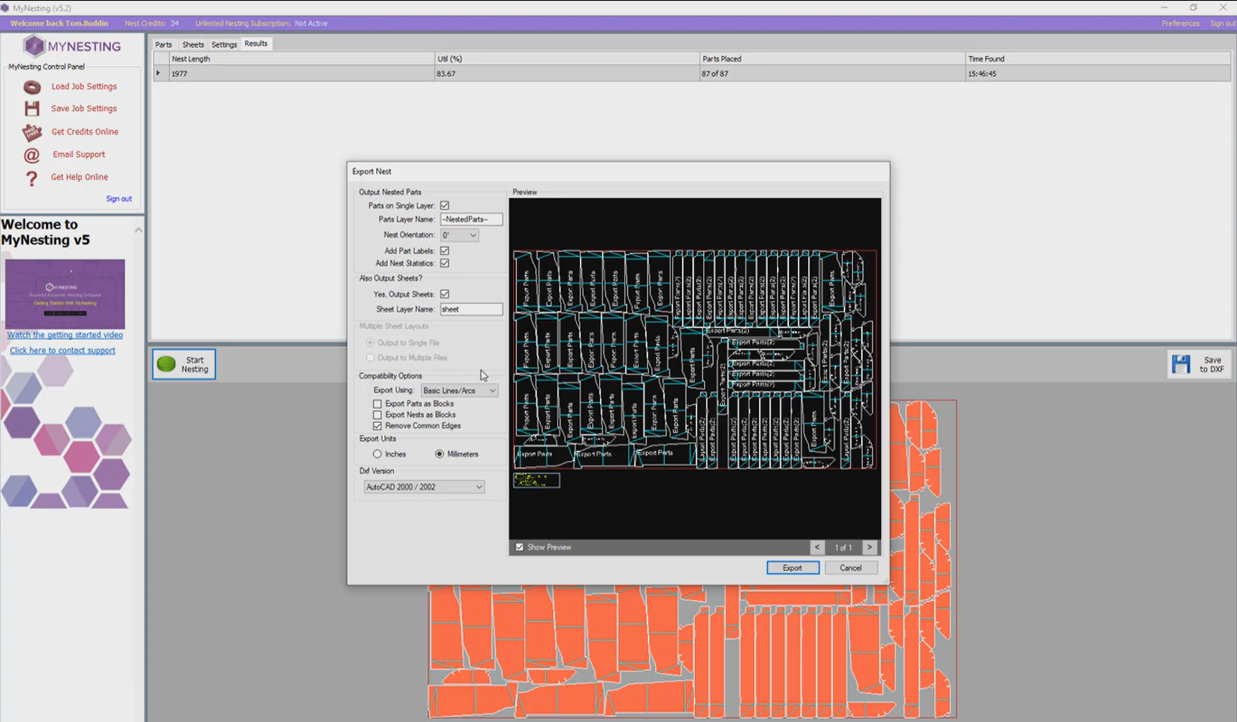The width and height of the screenshot is (1237, 722).
Task: Switch to the Settings tab
Action: [224, 45]
